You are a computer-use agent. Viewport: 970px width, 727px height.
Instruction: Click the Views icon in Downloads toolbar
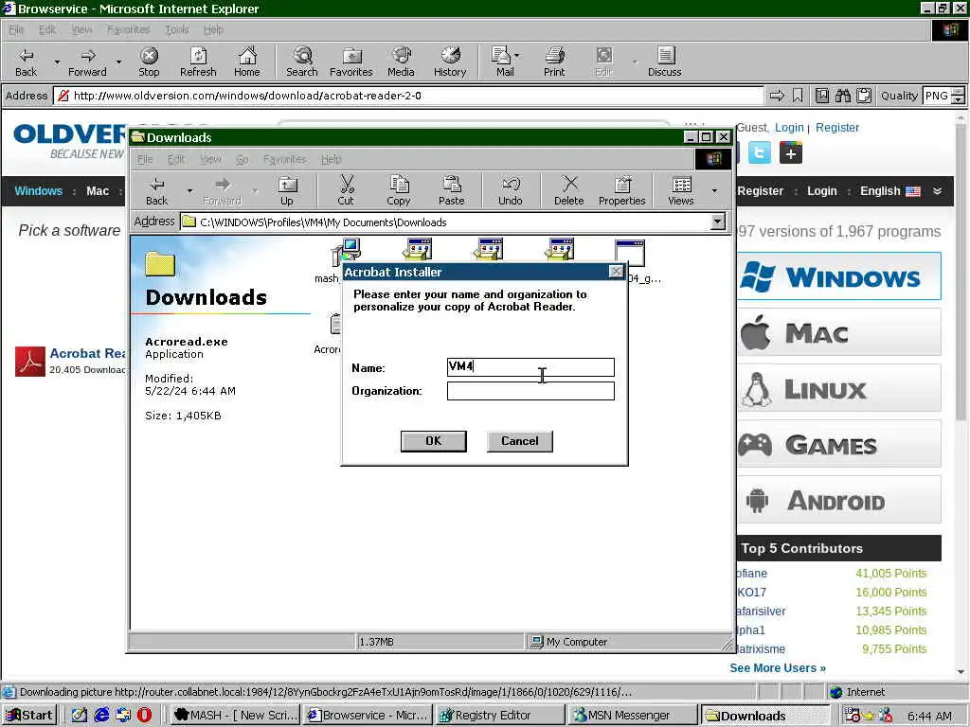[x=681, y=190]
